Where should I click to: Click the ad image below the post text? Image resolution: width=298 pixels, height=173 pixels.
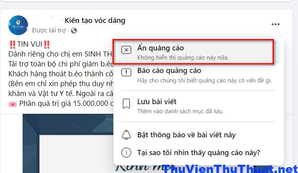coord(68,143)
